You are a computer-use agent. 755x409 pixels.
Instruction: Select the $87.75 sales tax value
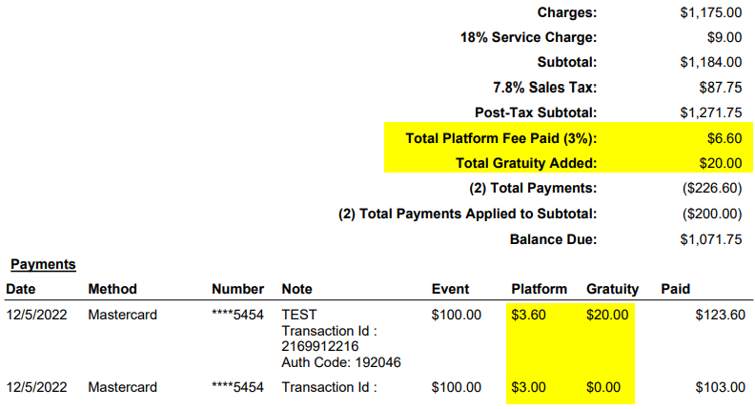coord(721,87)
